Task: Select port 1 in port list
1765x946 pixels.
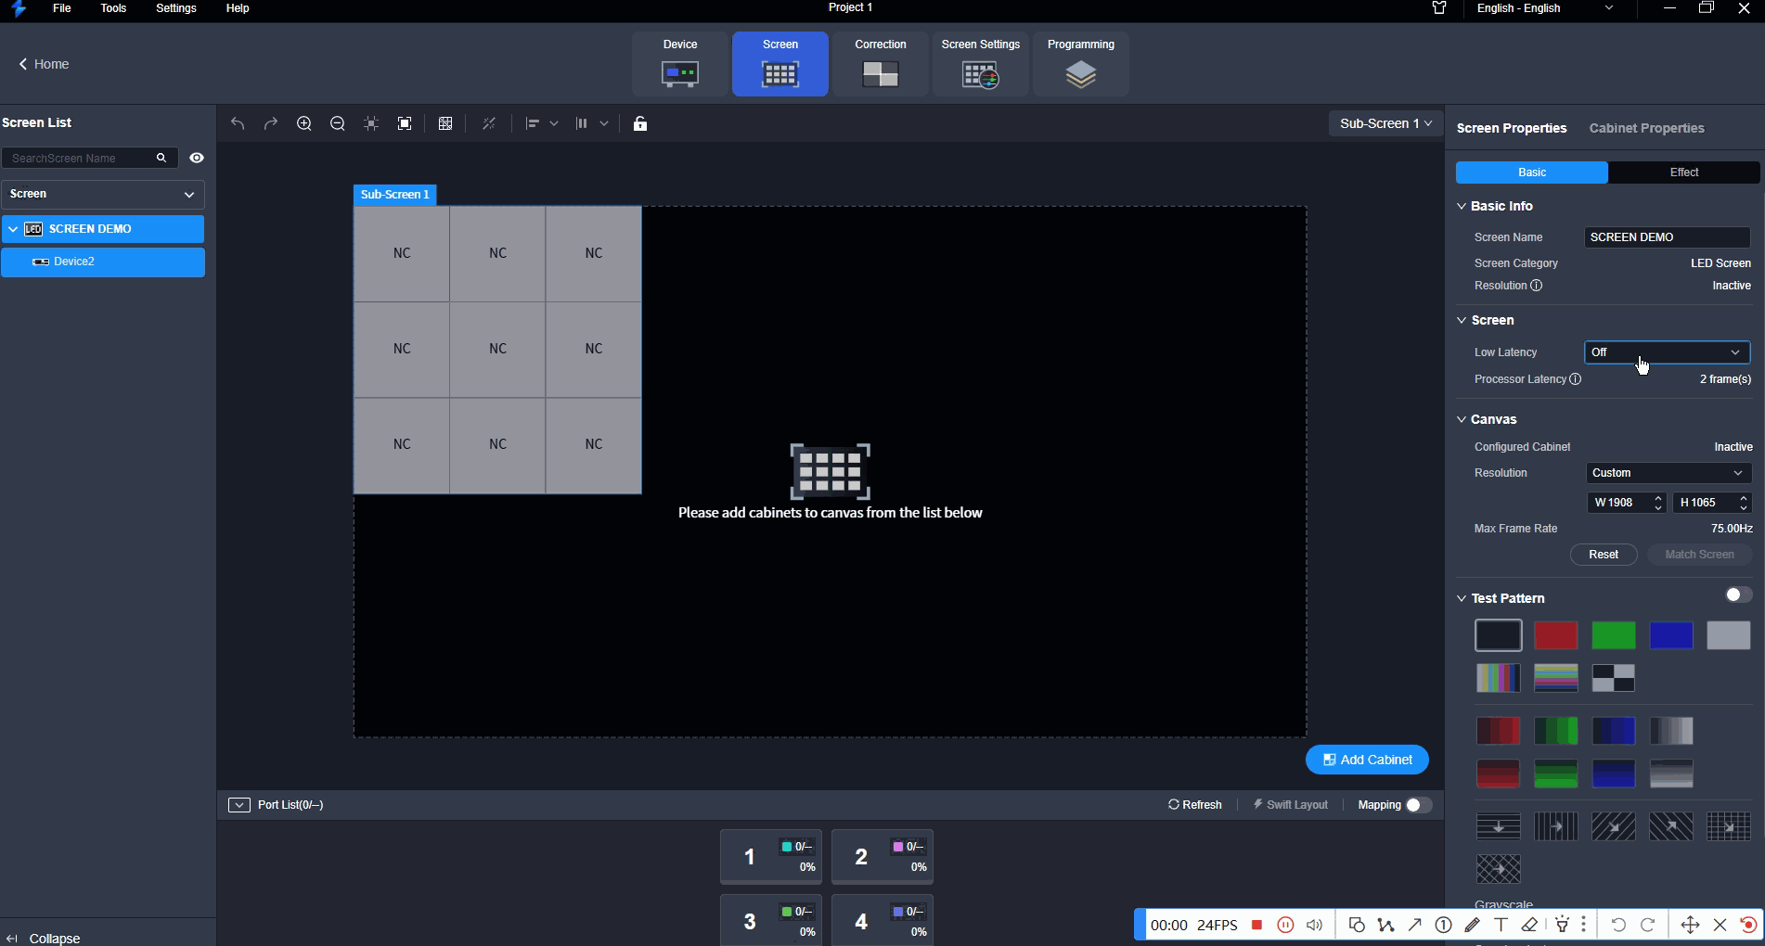Action: [771, 857]
